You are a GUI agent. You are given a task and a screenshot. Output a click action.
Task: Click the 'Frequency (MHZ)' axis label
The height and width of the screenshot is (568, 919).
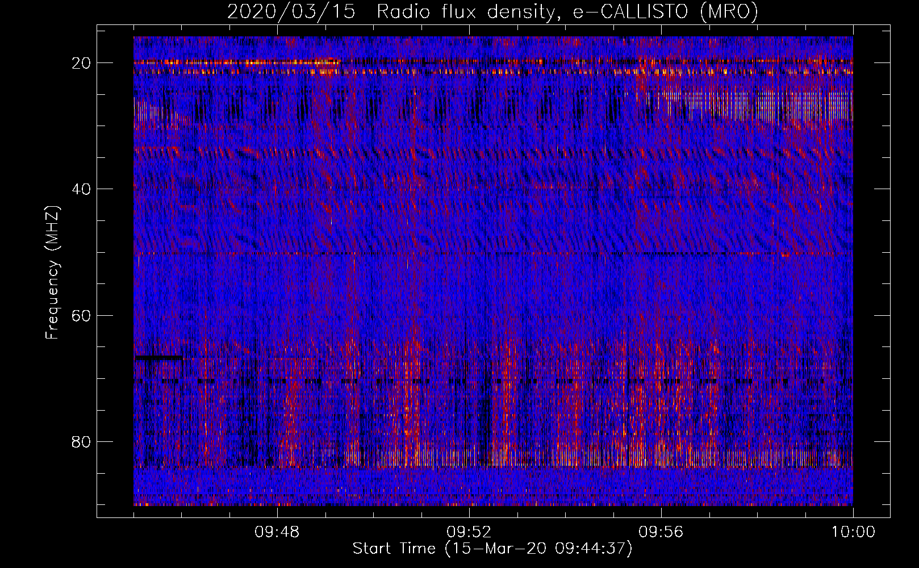pyautogui.click(x=52, y=273)
